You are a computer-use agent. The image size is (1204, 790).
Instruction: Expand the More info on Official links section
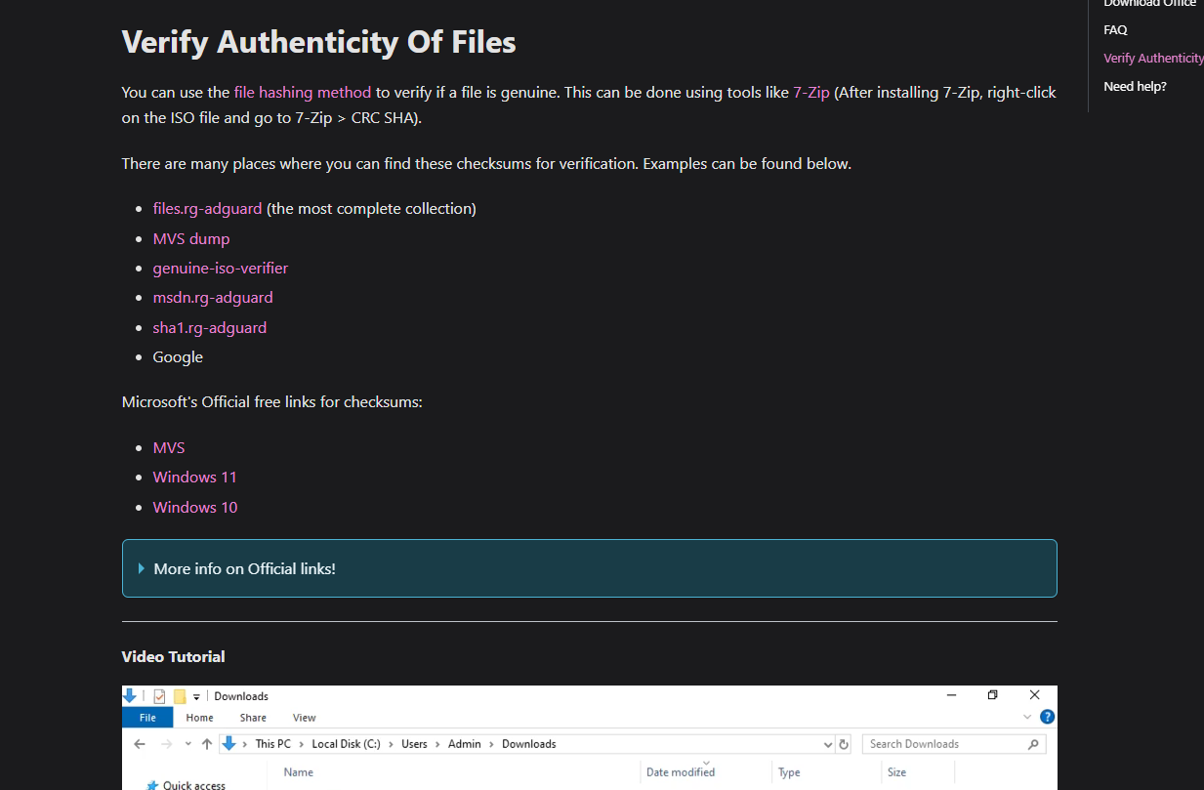click(589, 568)
